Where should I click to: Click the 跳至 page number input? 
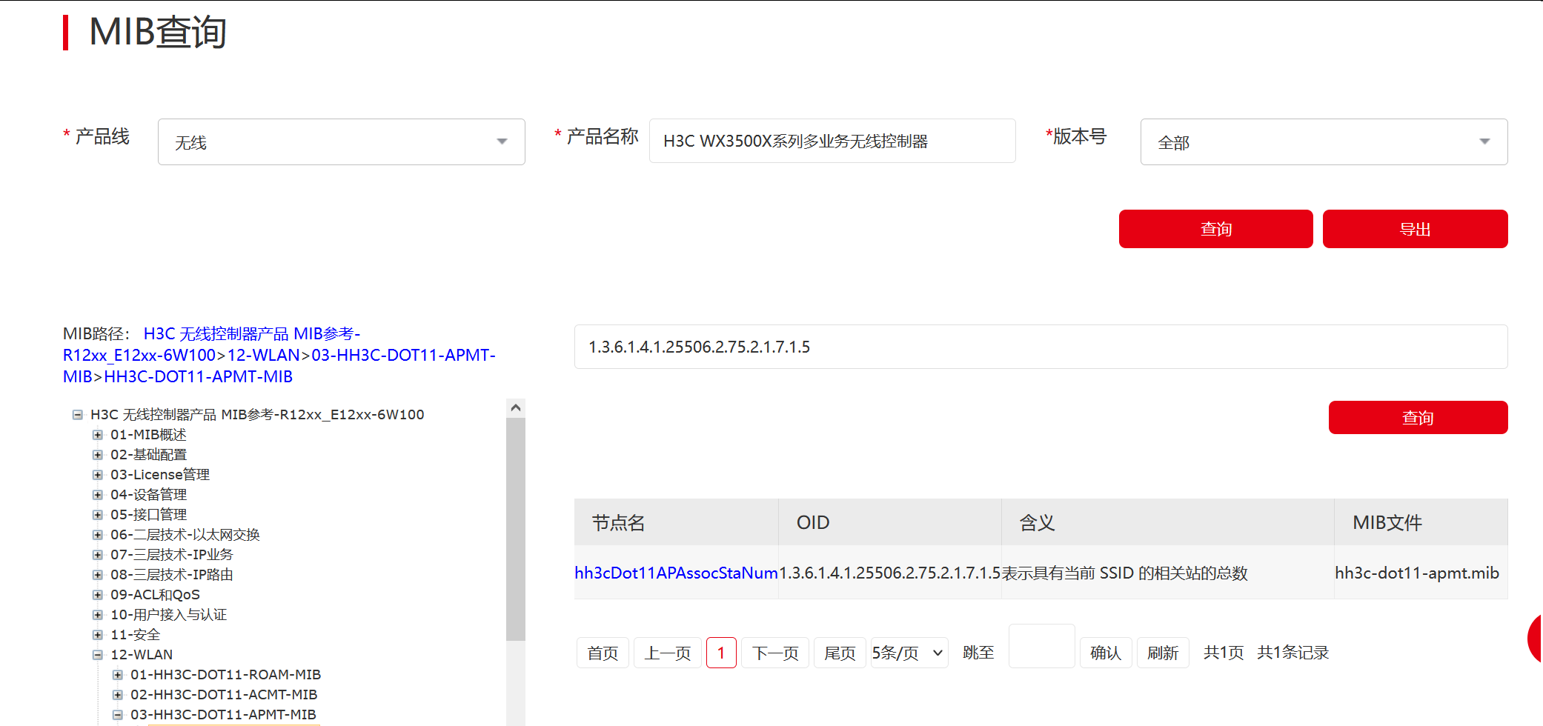click(1041, 646)
